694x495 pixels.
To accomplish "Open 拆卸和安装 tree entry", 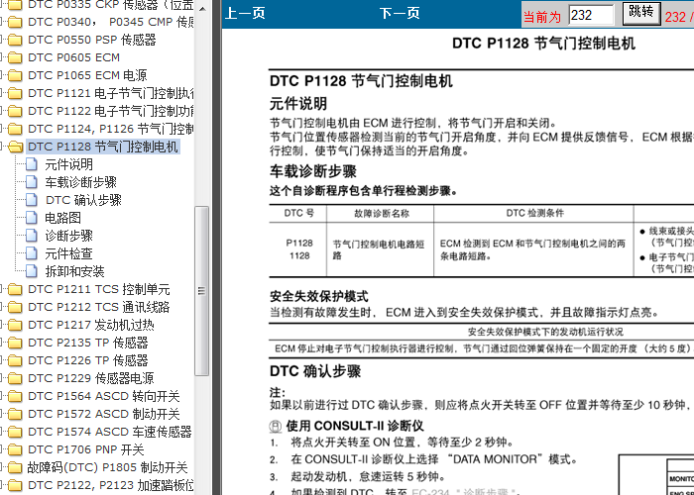I will (x=74, y=271).
